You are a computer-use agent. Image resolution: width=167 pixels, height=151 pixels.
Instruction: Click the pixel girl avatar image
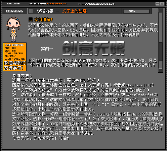13,29
